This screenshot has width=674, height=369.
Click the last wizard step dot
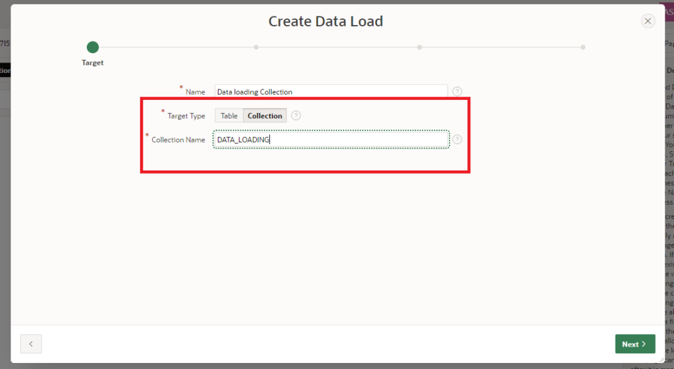(583, 47)
